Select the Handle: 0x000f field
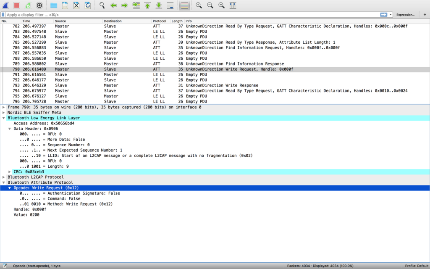This screenshot has height=269, width=430. (30, 209)
